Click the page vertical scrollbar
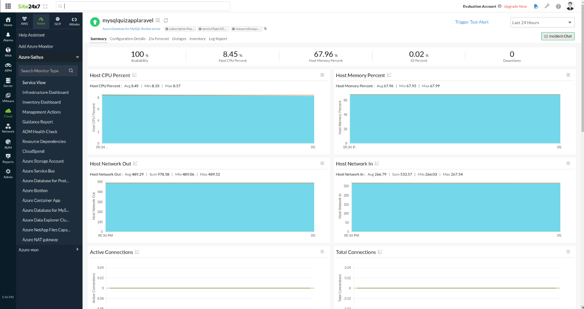The width and height of the screenshot is (584, 309). pyautogui.click(x=582, y=68)
